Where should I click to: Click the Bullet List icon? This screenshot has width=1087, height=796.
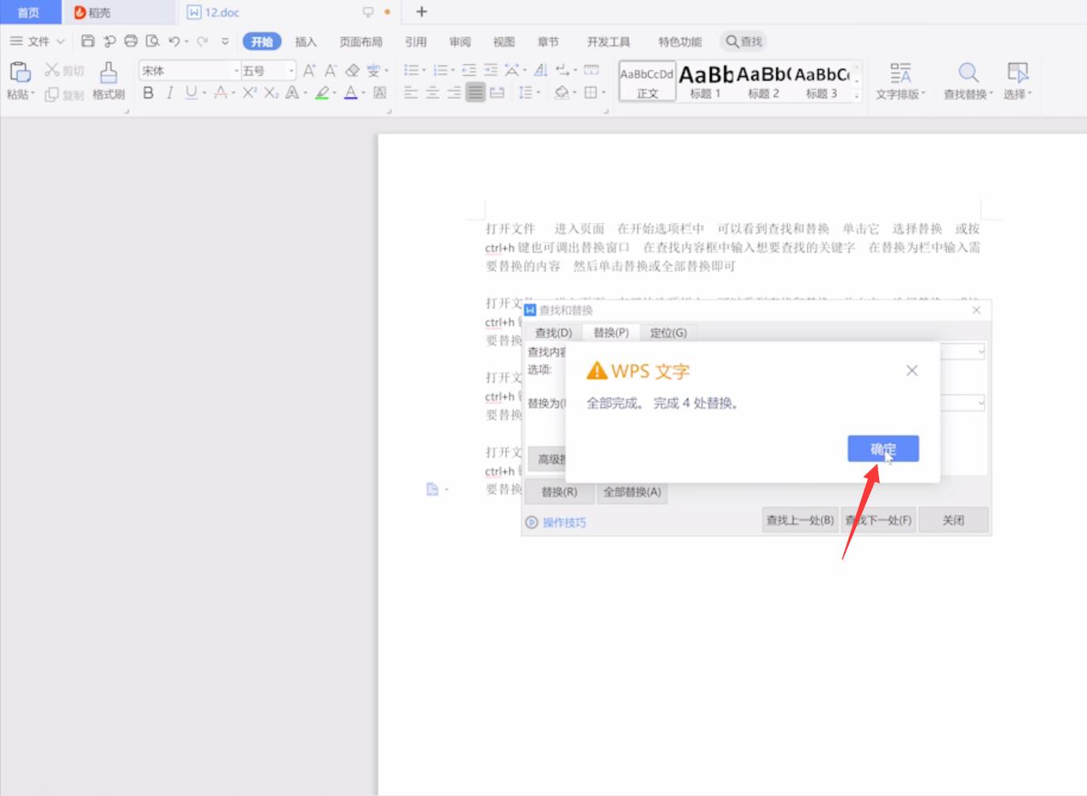point(411,70)
